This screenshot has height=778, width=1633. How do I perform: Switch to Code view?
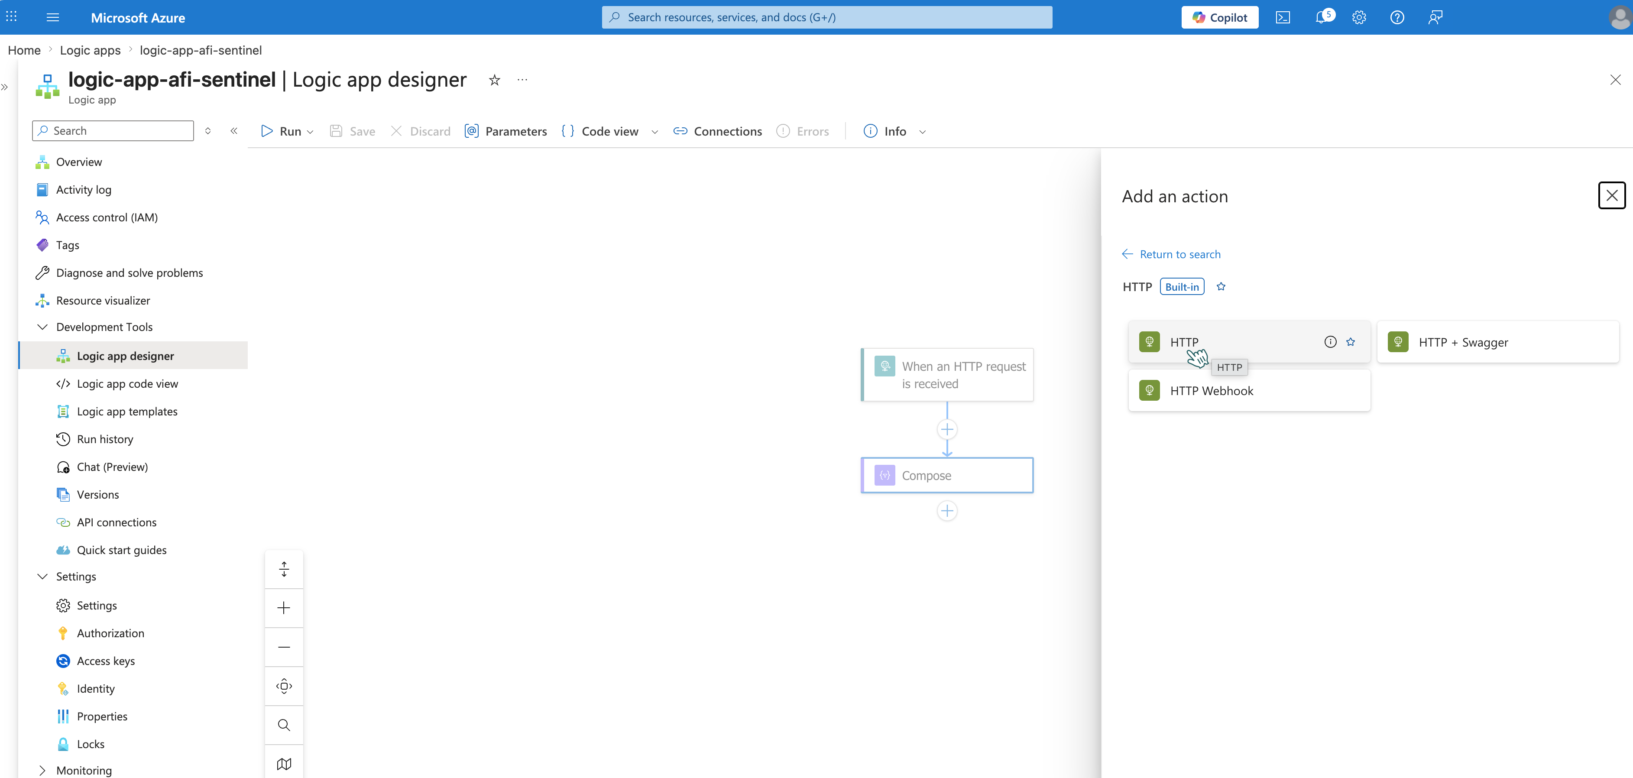[599, 131]
